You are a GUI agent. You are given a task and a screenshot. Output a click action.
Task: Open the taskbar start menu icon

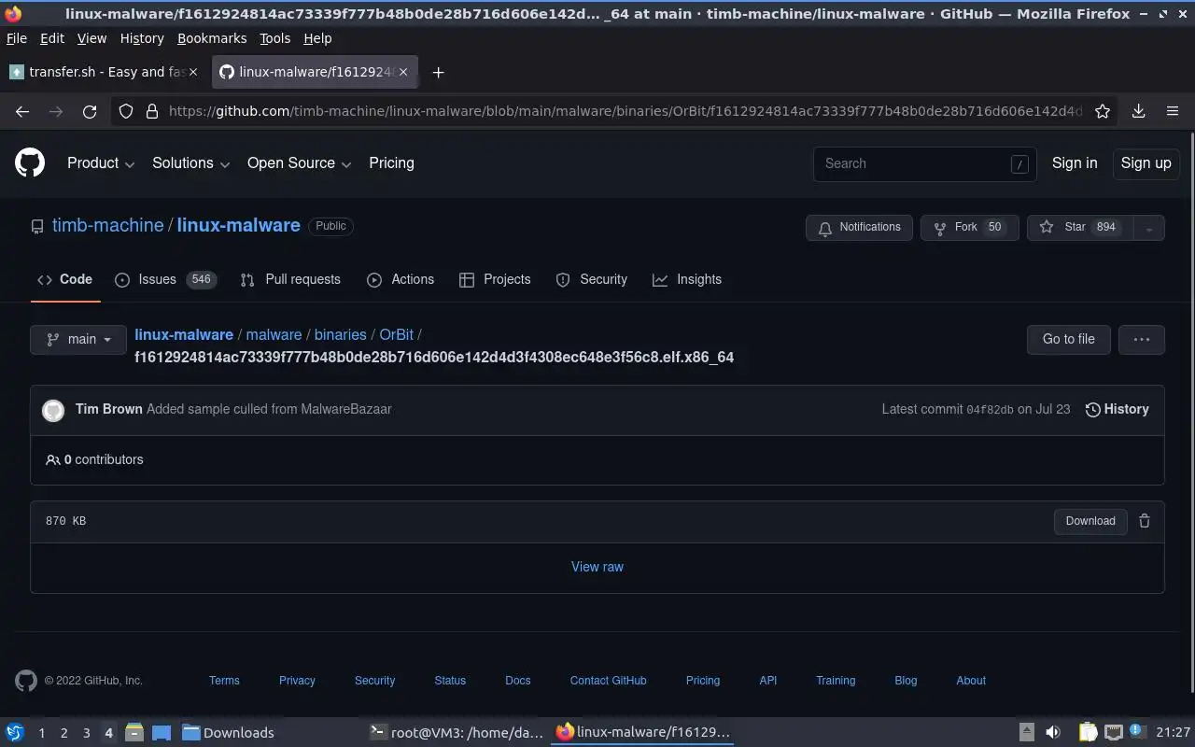click(x=14, y=732)
